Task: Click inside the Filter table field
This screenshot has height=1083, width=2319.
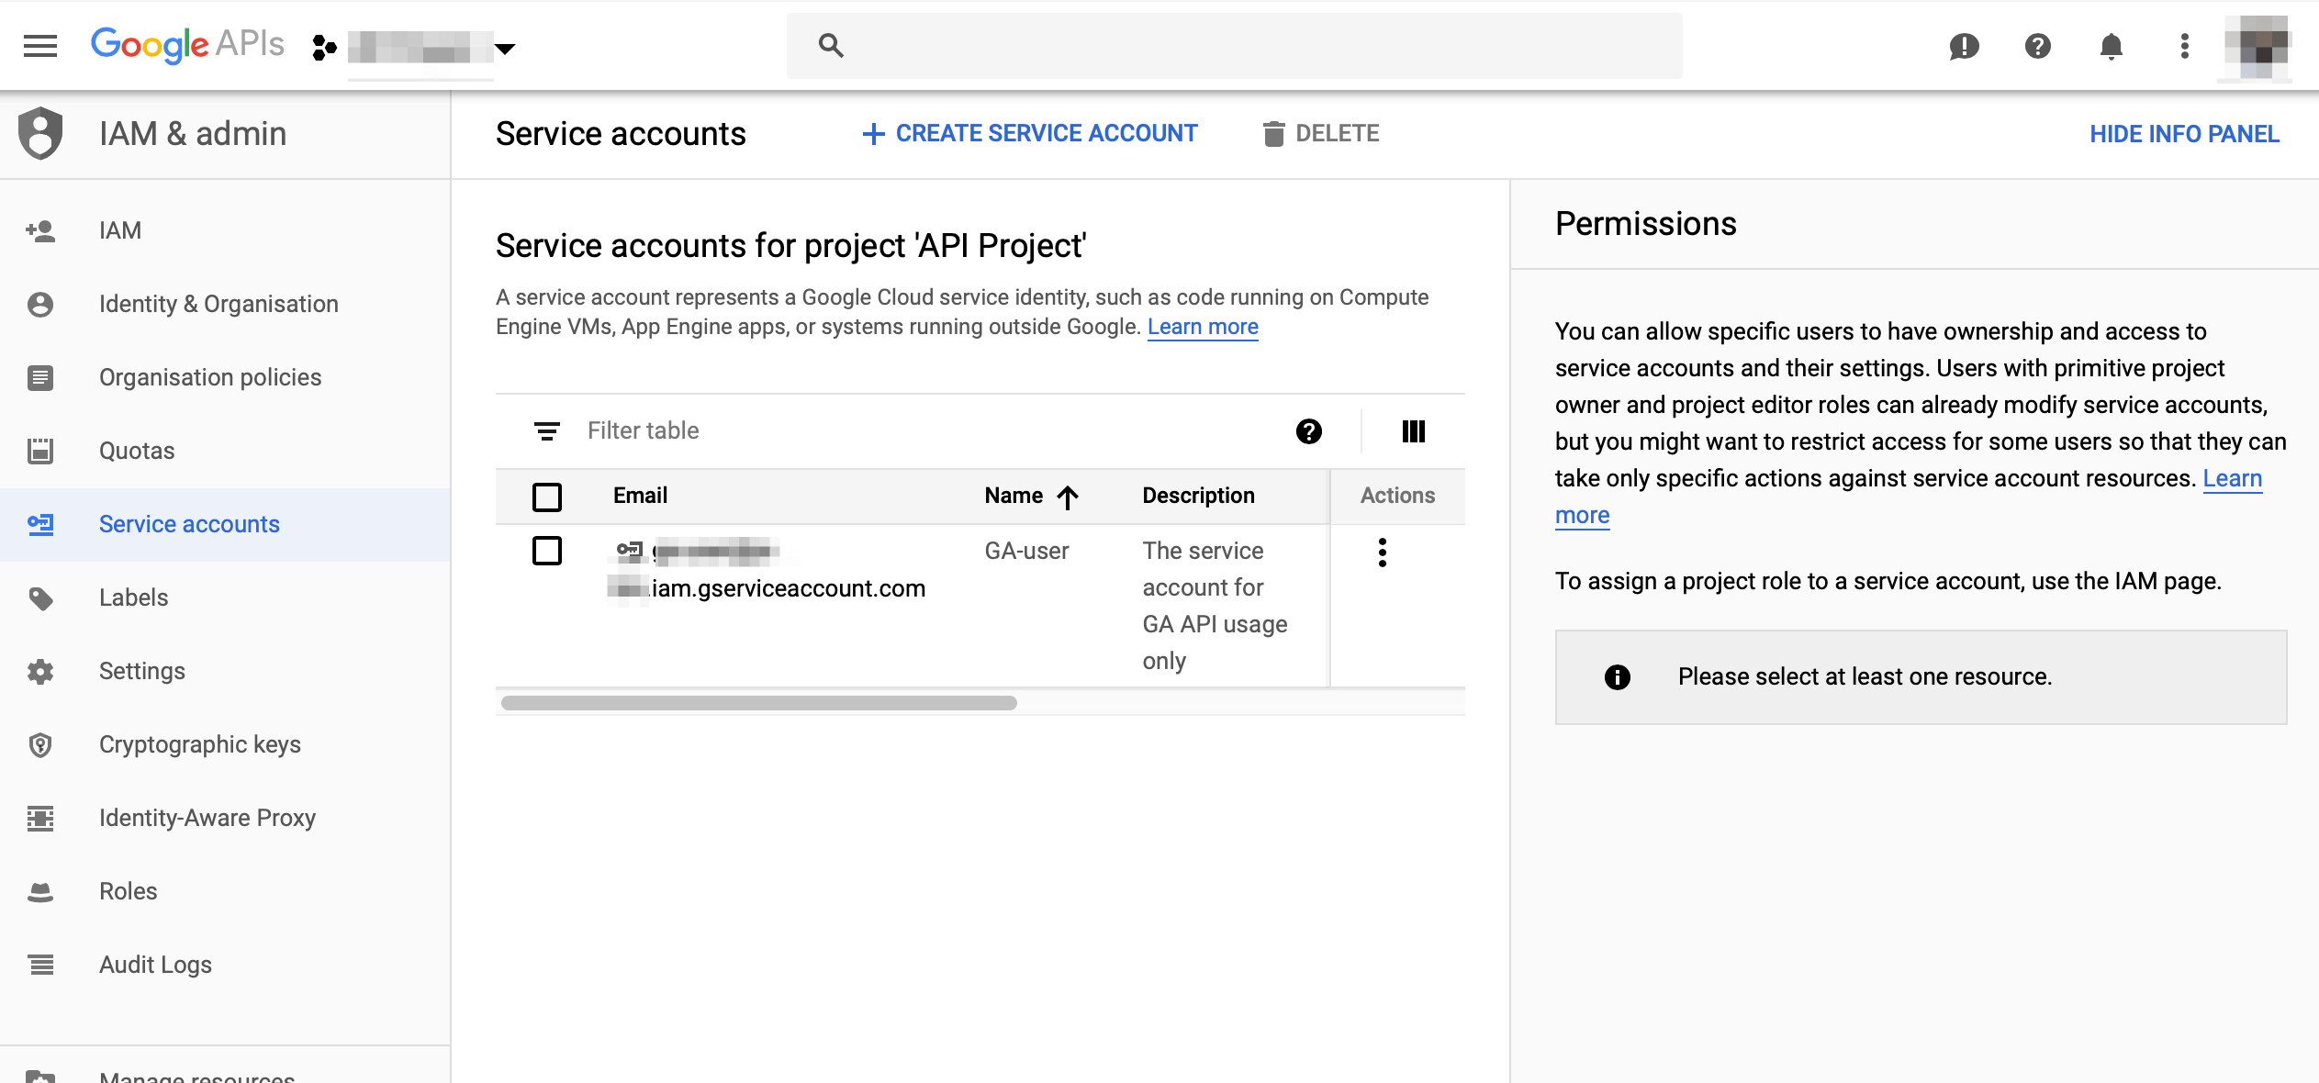Action: tap(689, 430)
